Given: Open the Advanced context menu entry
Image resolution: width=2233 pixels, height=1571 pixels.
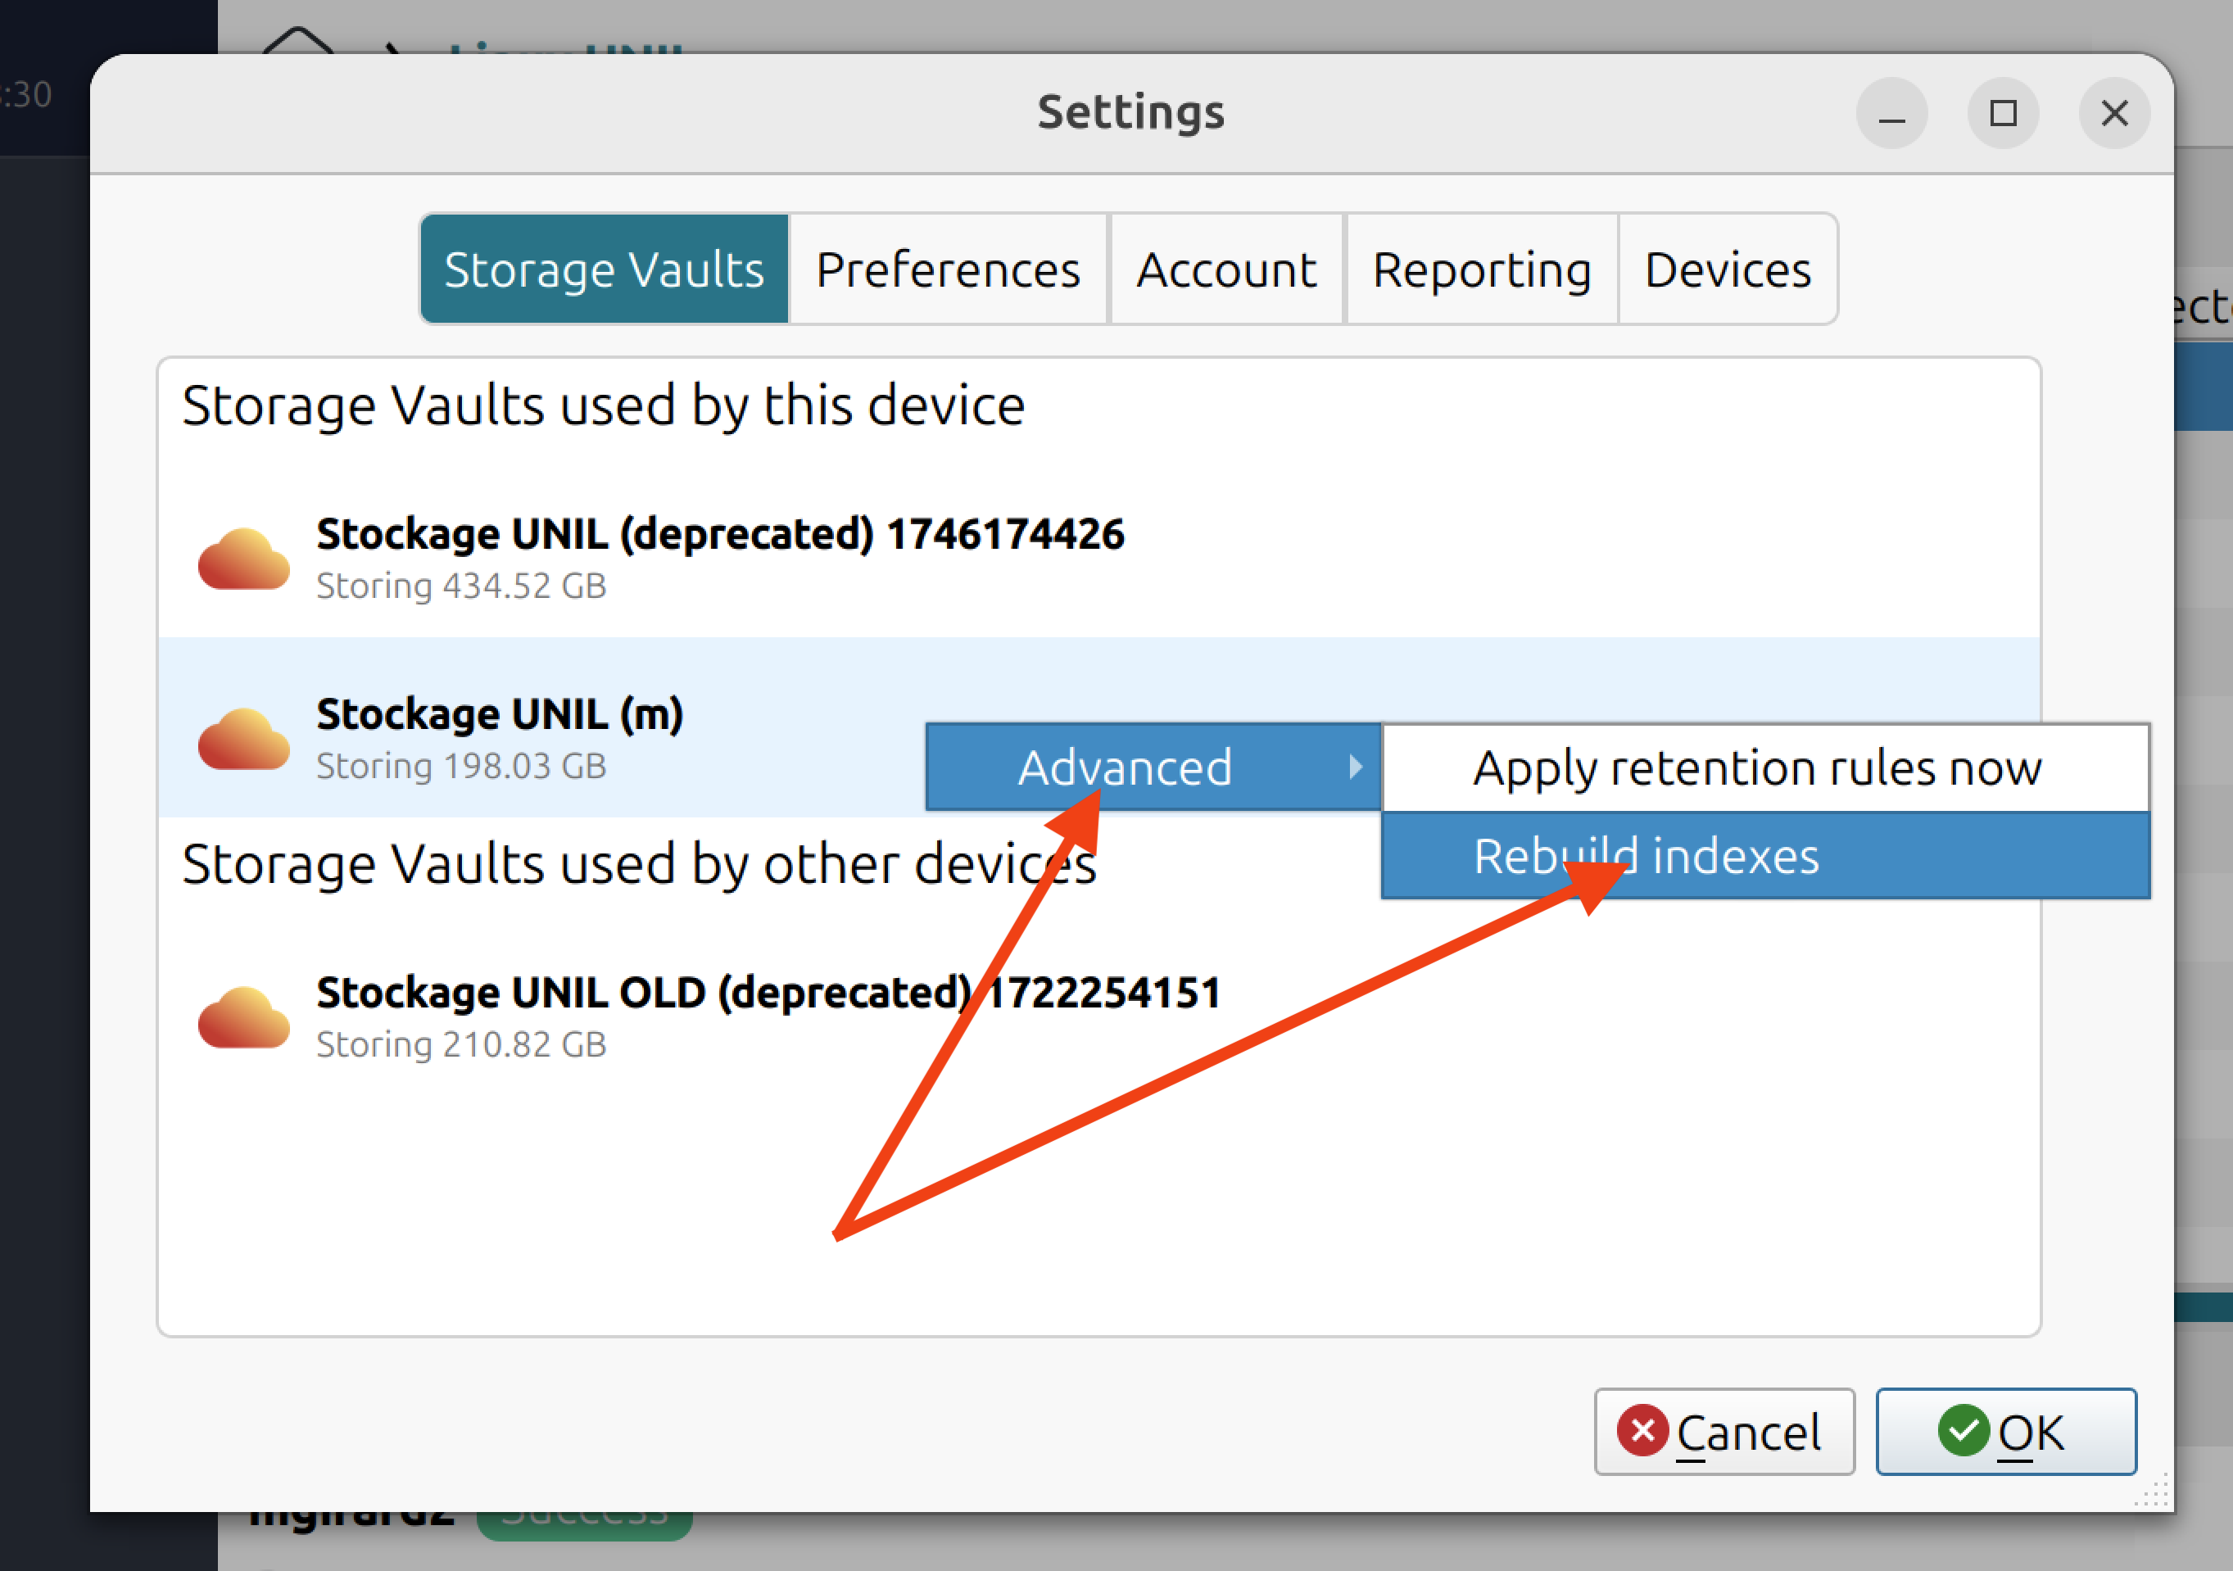Looking at the screenshot, I should point(1124,767).
